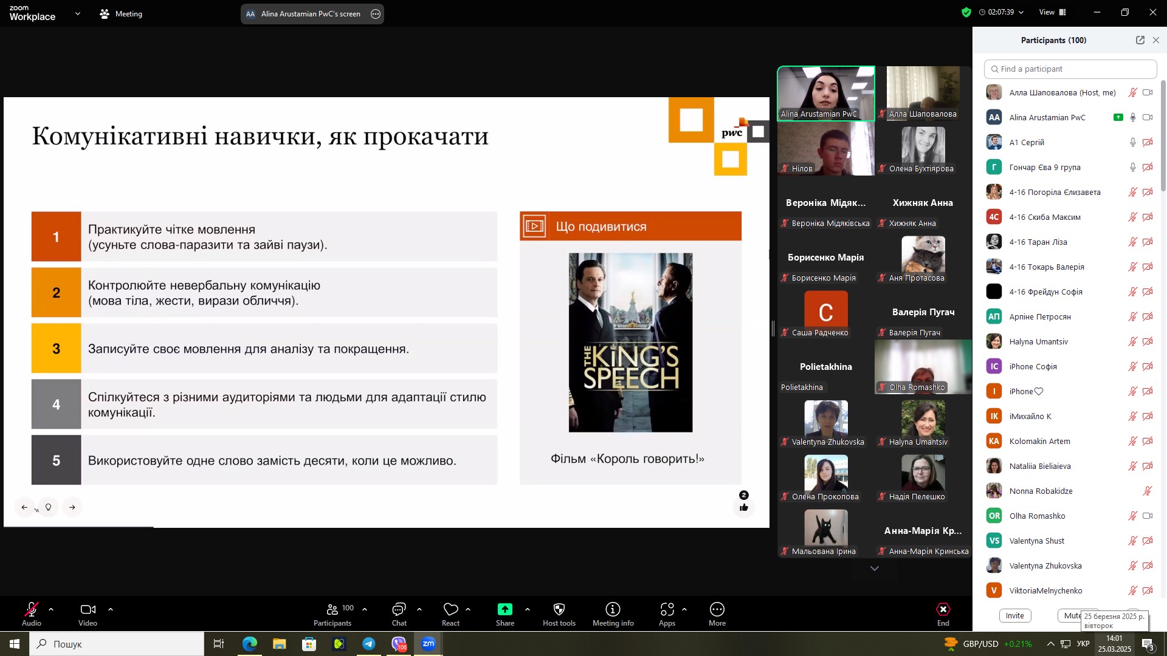Expand Chat options arrow

[x=419, y=609]
